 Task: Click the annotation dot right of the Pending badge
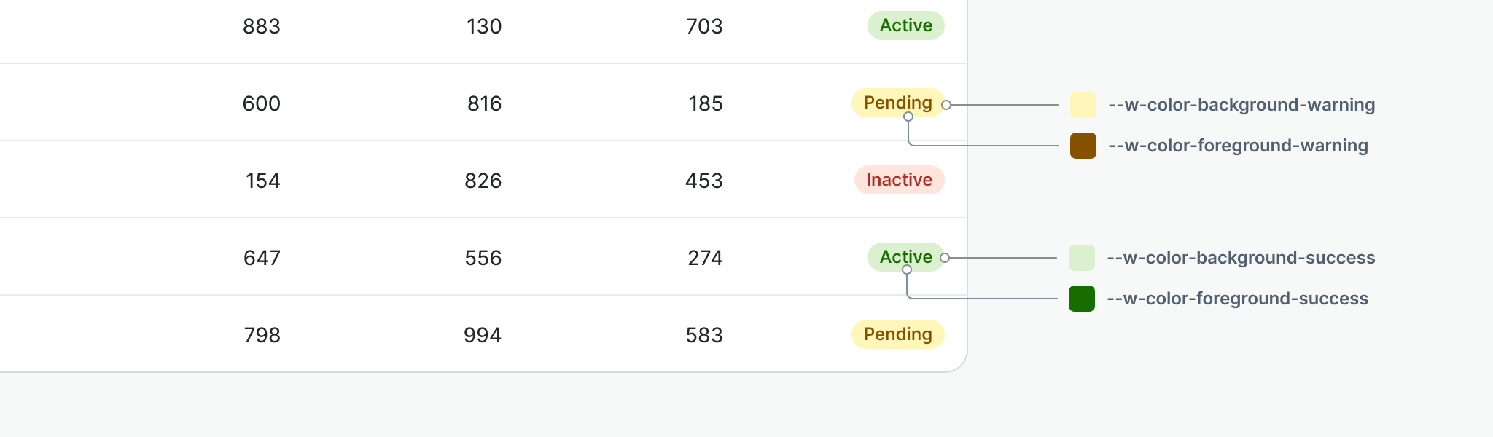tap(946, 105)
